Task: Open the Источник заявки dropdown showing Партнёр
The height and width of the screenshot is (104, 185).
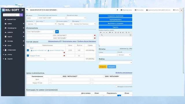Action: [x=64, y=24]
